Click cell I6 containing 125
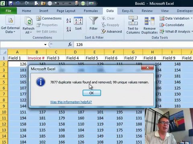Image resolution: width=193 pixels, height=144 pixels. click(x=172, y=88)
